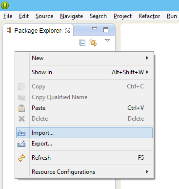Image resolution: width=179 pixels, height=189 pixels.
Task: Open the File menu
Action: point(8,16)
